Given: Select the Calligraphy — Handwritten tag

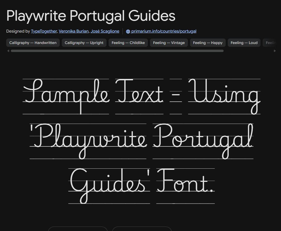Looking at the screenshot, I should [x=33, y=43].
